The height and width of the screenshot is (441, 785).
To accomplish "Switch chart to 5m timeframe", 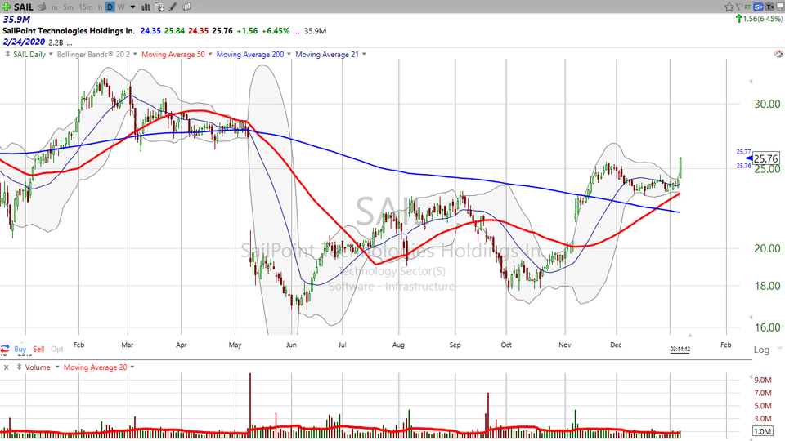I will [69, 7].
